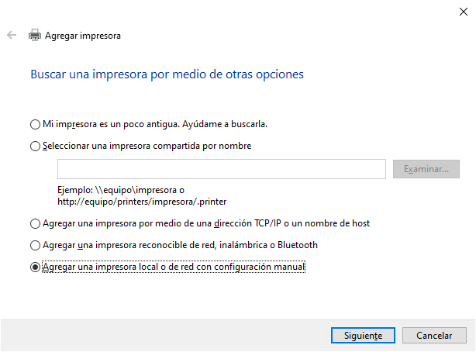
Task: Click the http://equipo/printers example URL text
Action: pos(130,202)
